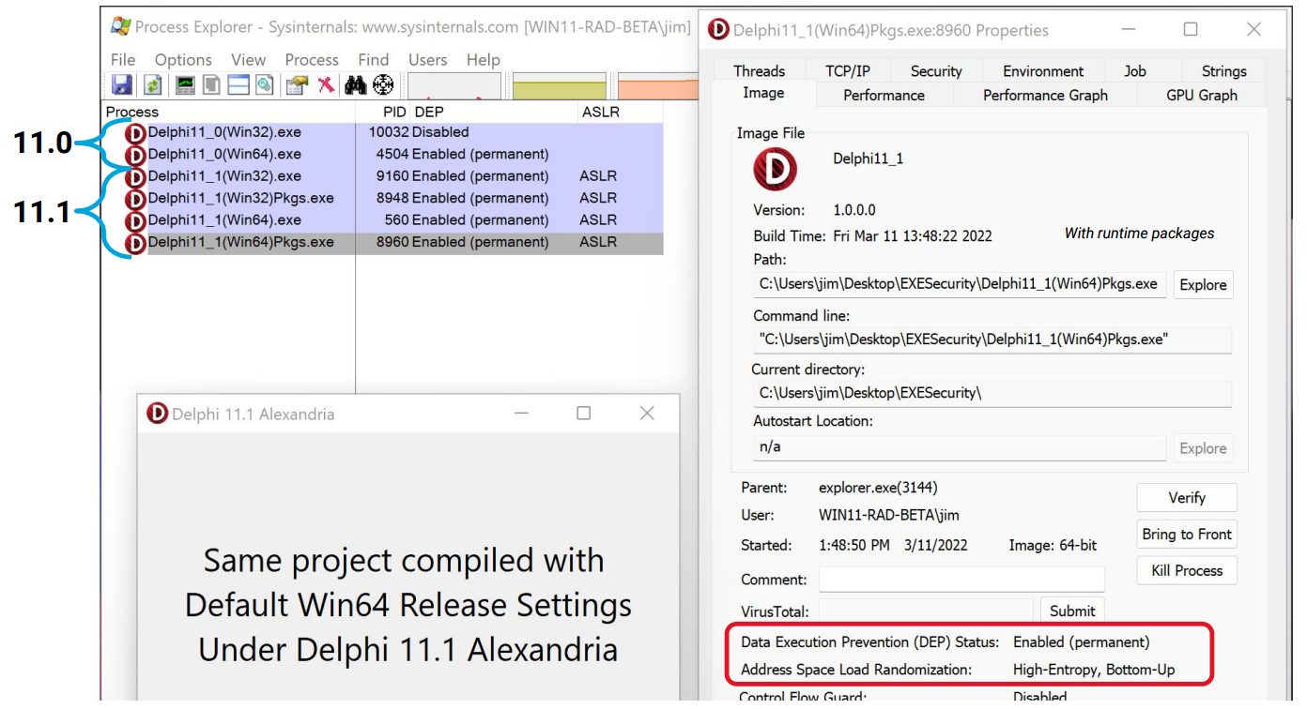Select the PID cell 9160
The width and height of the screenshot is (1307, 709).
point(392,176)
